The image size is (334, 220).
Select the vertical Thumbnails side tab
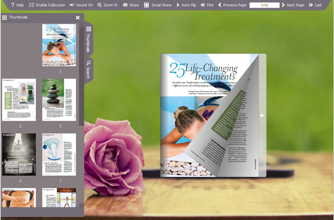coord(88,40)
